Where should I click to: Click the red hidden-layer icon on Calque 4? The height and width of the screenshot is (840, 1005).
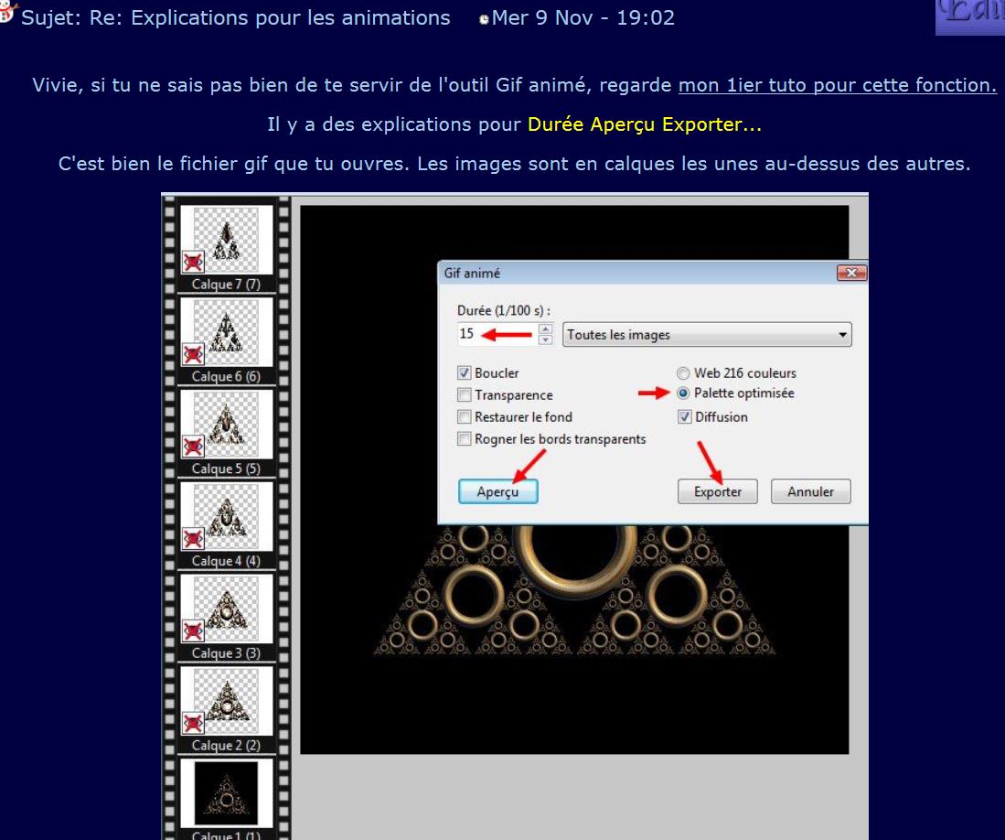193,538
